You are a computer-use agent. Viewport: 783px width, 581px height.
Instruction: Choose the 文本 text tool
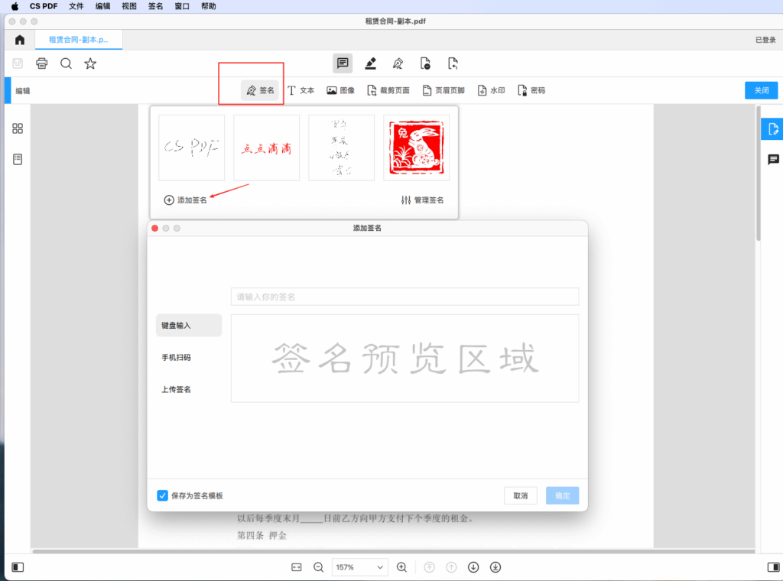[x=301, y=90]
